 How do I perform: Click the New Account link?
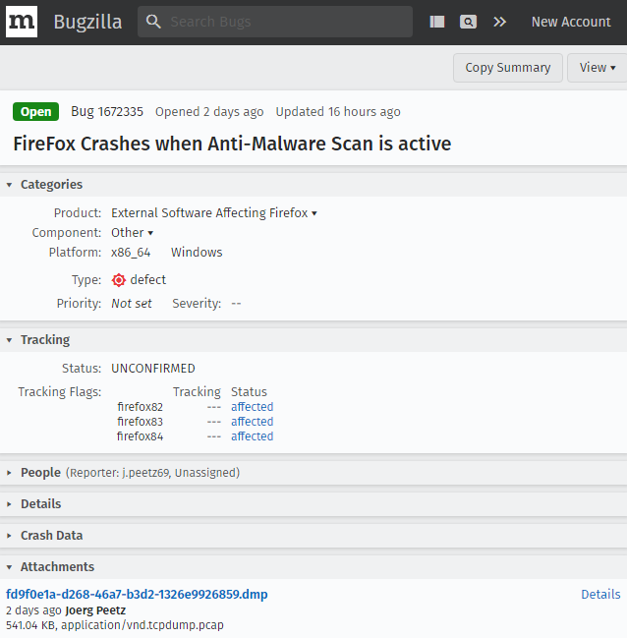tap(571, 22)
